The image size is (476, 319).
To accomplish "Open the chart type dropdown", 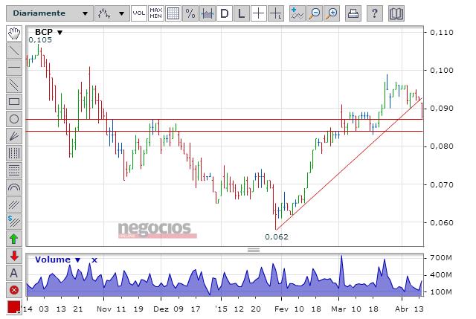I will point(112,13).
